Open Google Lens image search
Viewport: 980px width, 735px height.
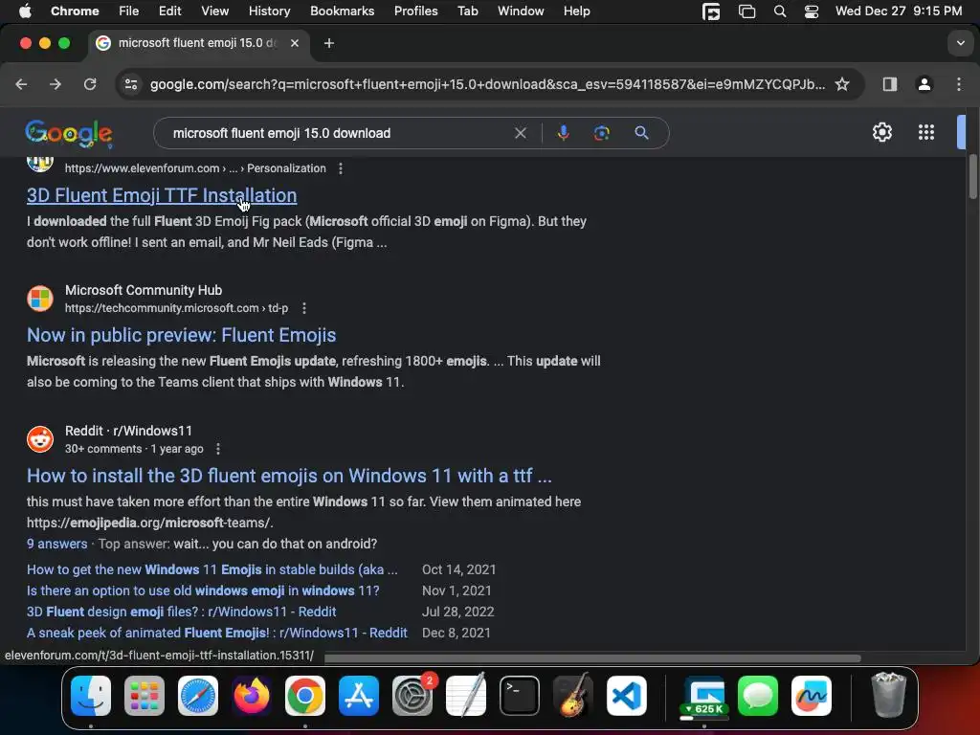click(x=601, y=133)
